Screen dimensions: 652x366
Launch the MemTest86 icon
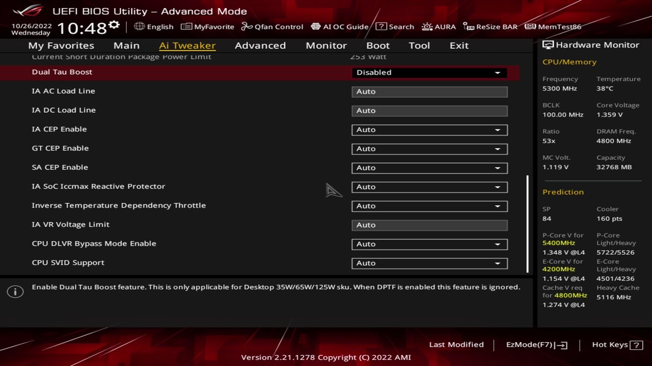(x=530, y=26)
